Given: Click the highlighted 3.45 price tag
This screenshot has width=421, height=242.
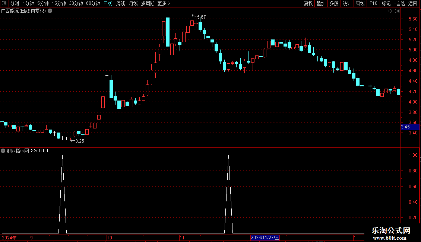Looking at the screenshot, I should (410, 127).
